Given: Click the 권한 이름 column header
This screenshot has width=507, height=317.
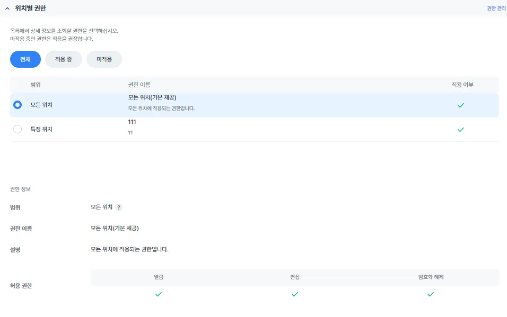Looking at the screenshot, I should 139,85.
